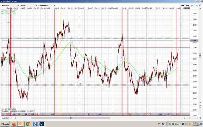Click the taskbar clock showing 2:40
Screen dimensions: 203x127
(x=196, y=124)
